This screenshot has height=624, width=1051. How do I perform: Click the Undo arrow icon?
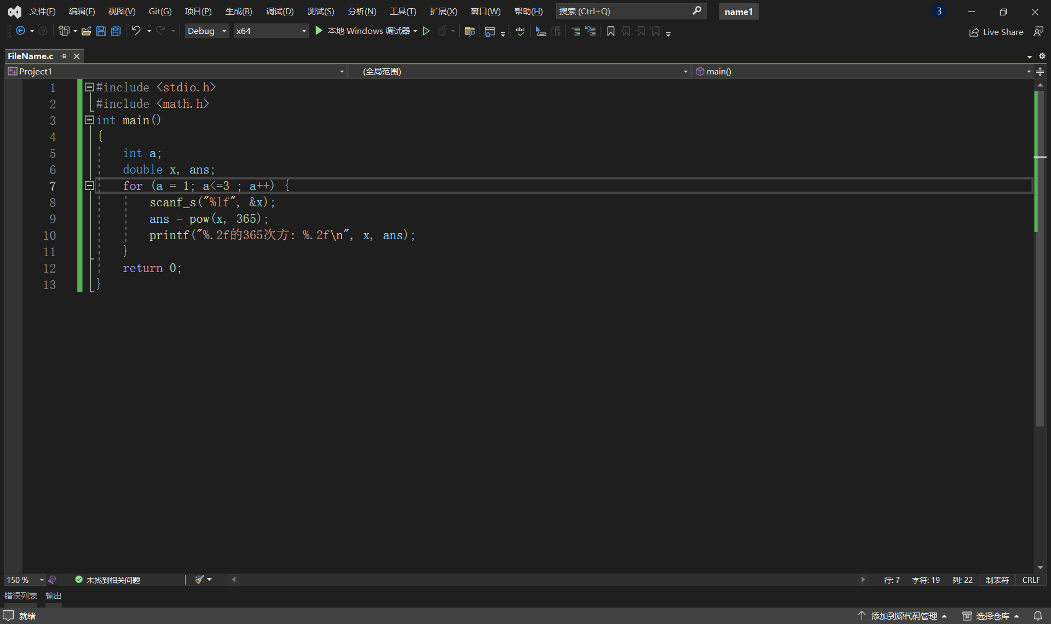click(136, 31)
